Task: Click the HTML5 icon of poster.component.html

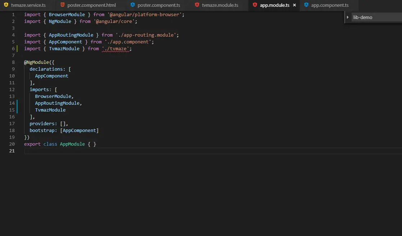Action: pos(62,5)
